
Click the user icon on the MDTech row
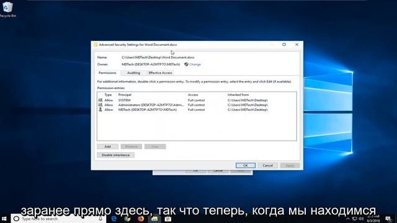pyautogui.click(x=100, y=110)
